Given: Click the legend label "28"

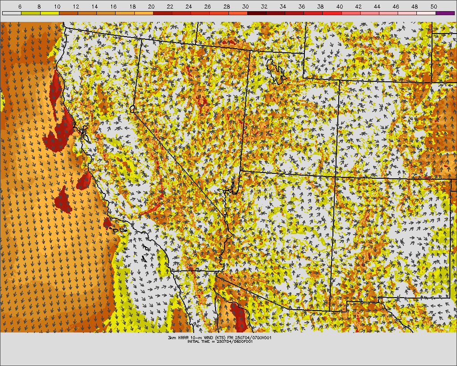Looking at the screenshot, I should pyautogui.click(x=226, y=6).
